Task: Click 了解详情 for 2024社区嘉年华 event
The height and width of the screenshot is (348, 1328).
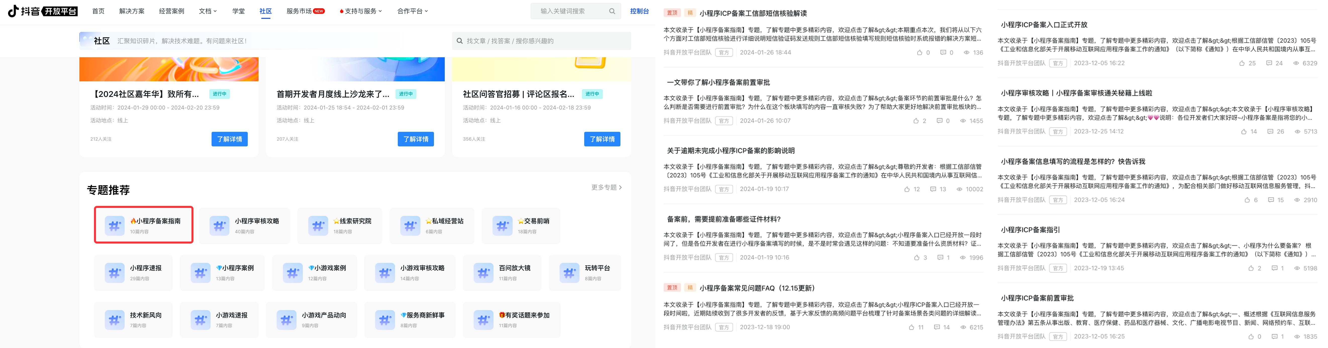Action: [229, 139]
